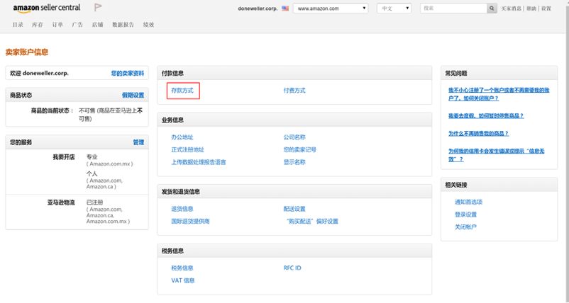The height and width of the screenshot is (303, 569).
Task: Open the 店铺 menu
Action: pos(97,25)
